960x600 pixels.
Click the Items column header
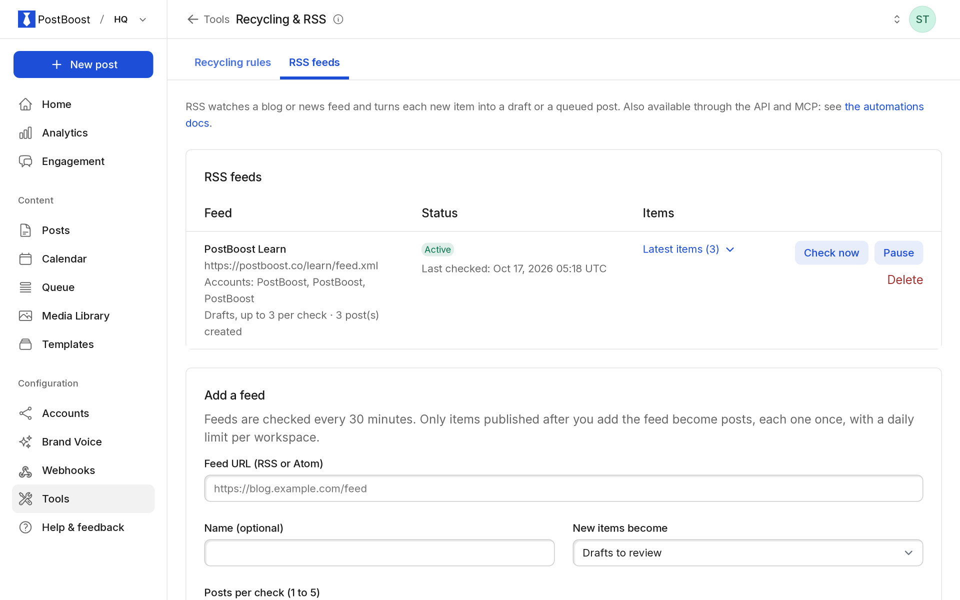click(x=658, y=213)
